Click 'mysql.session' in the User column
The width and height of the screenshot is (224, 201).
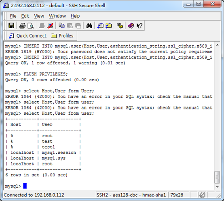[x=59, y=153]
